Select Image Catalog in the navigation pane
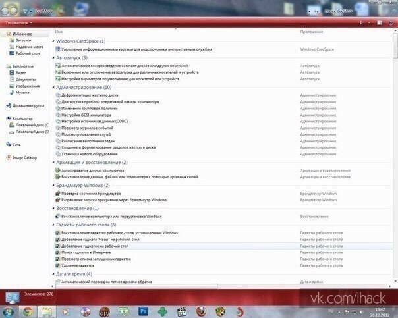The image size is (398, 318). [x=24, y=158]
